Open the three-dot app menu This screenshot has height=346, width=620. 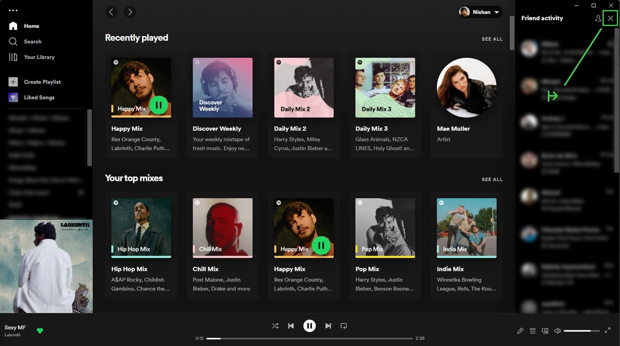tap(13, 10)
